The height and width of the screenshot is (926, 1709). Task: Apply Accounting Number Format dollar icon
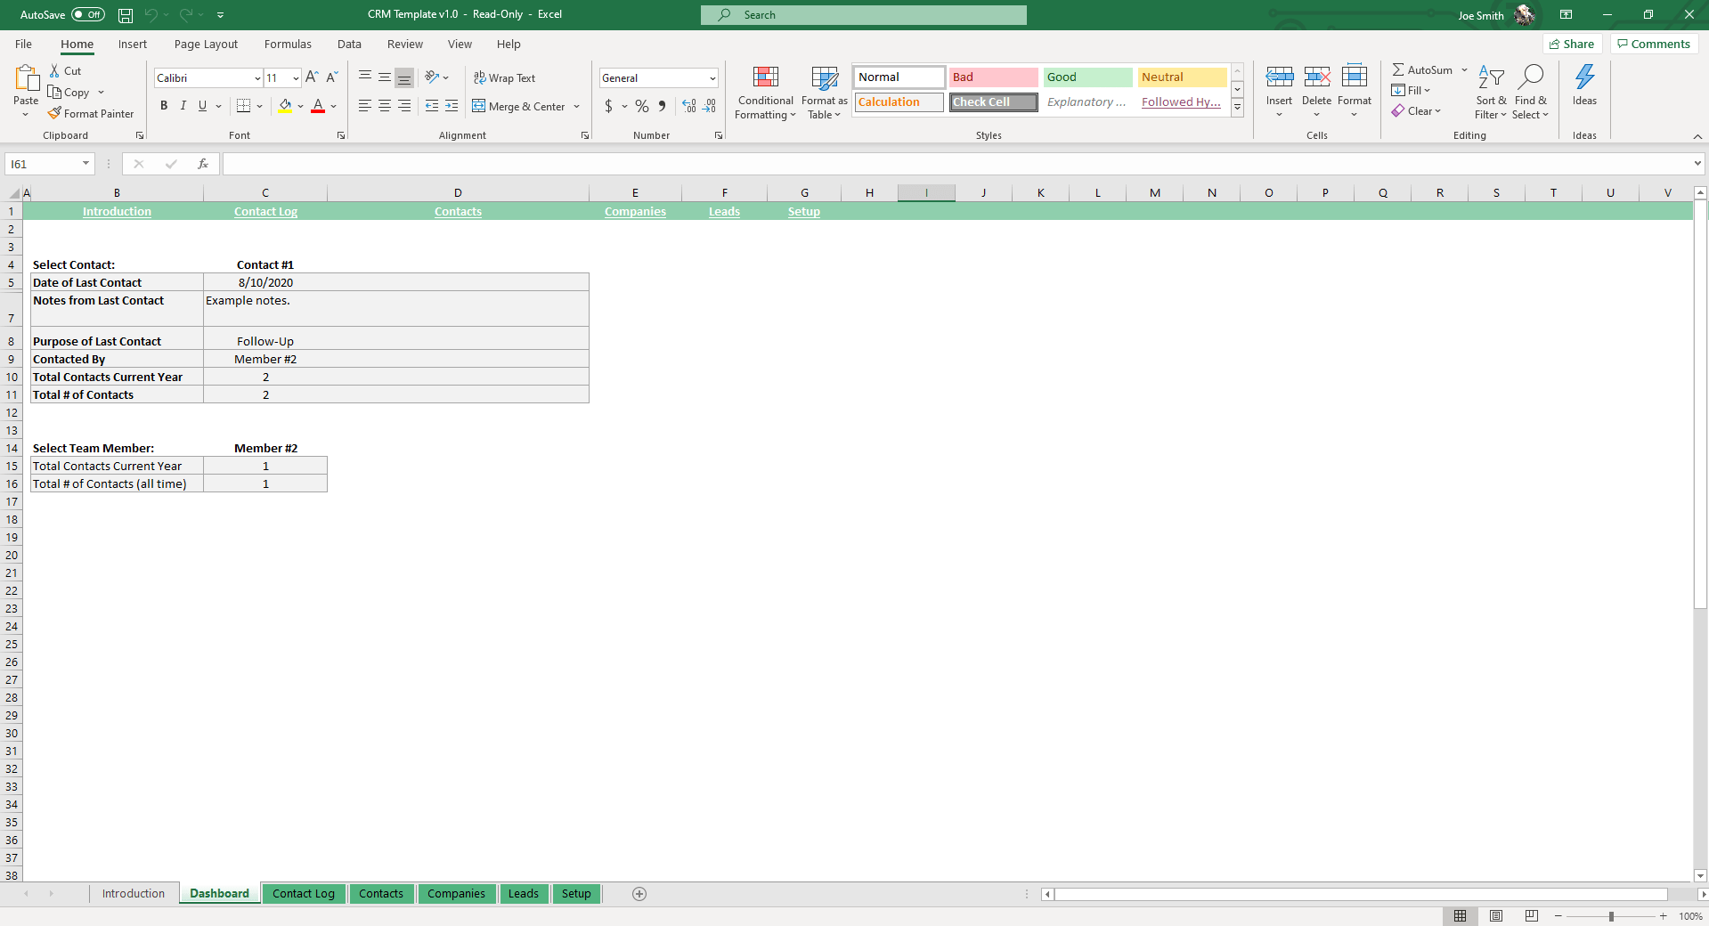pos(608,106)
